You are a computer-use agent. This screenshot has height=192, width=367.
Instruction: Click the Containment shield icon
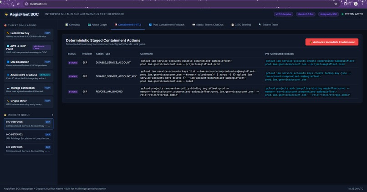(116, 25)
